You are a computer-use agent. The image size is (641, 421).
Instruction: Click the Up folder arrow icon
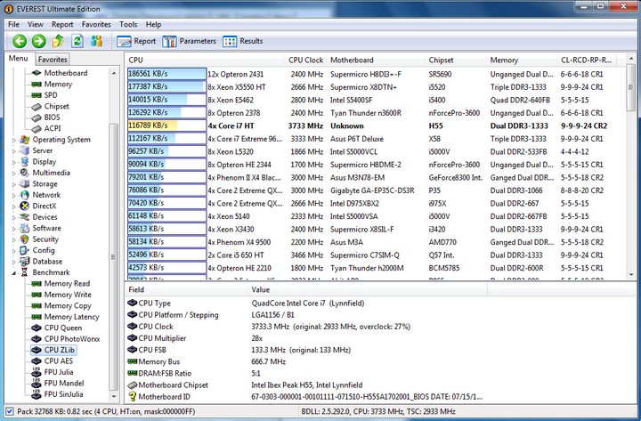[x=58, y=41]
